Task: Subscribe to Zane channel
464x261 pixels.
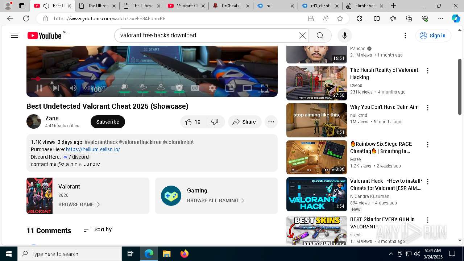Action: [x=108, y=122]
